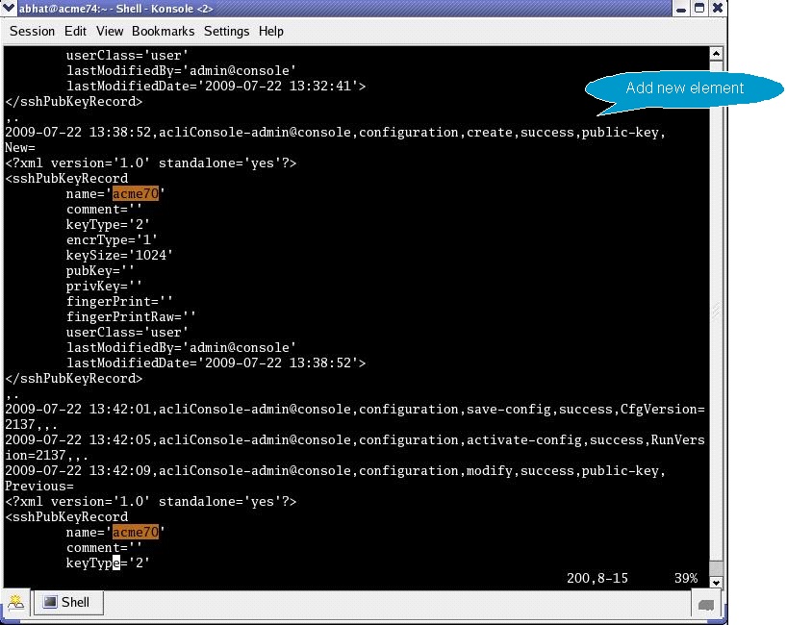Open the Bookmarks menu

(164, 31)
